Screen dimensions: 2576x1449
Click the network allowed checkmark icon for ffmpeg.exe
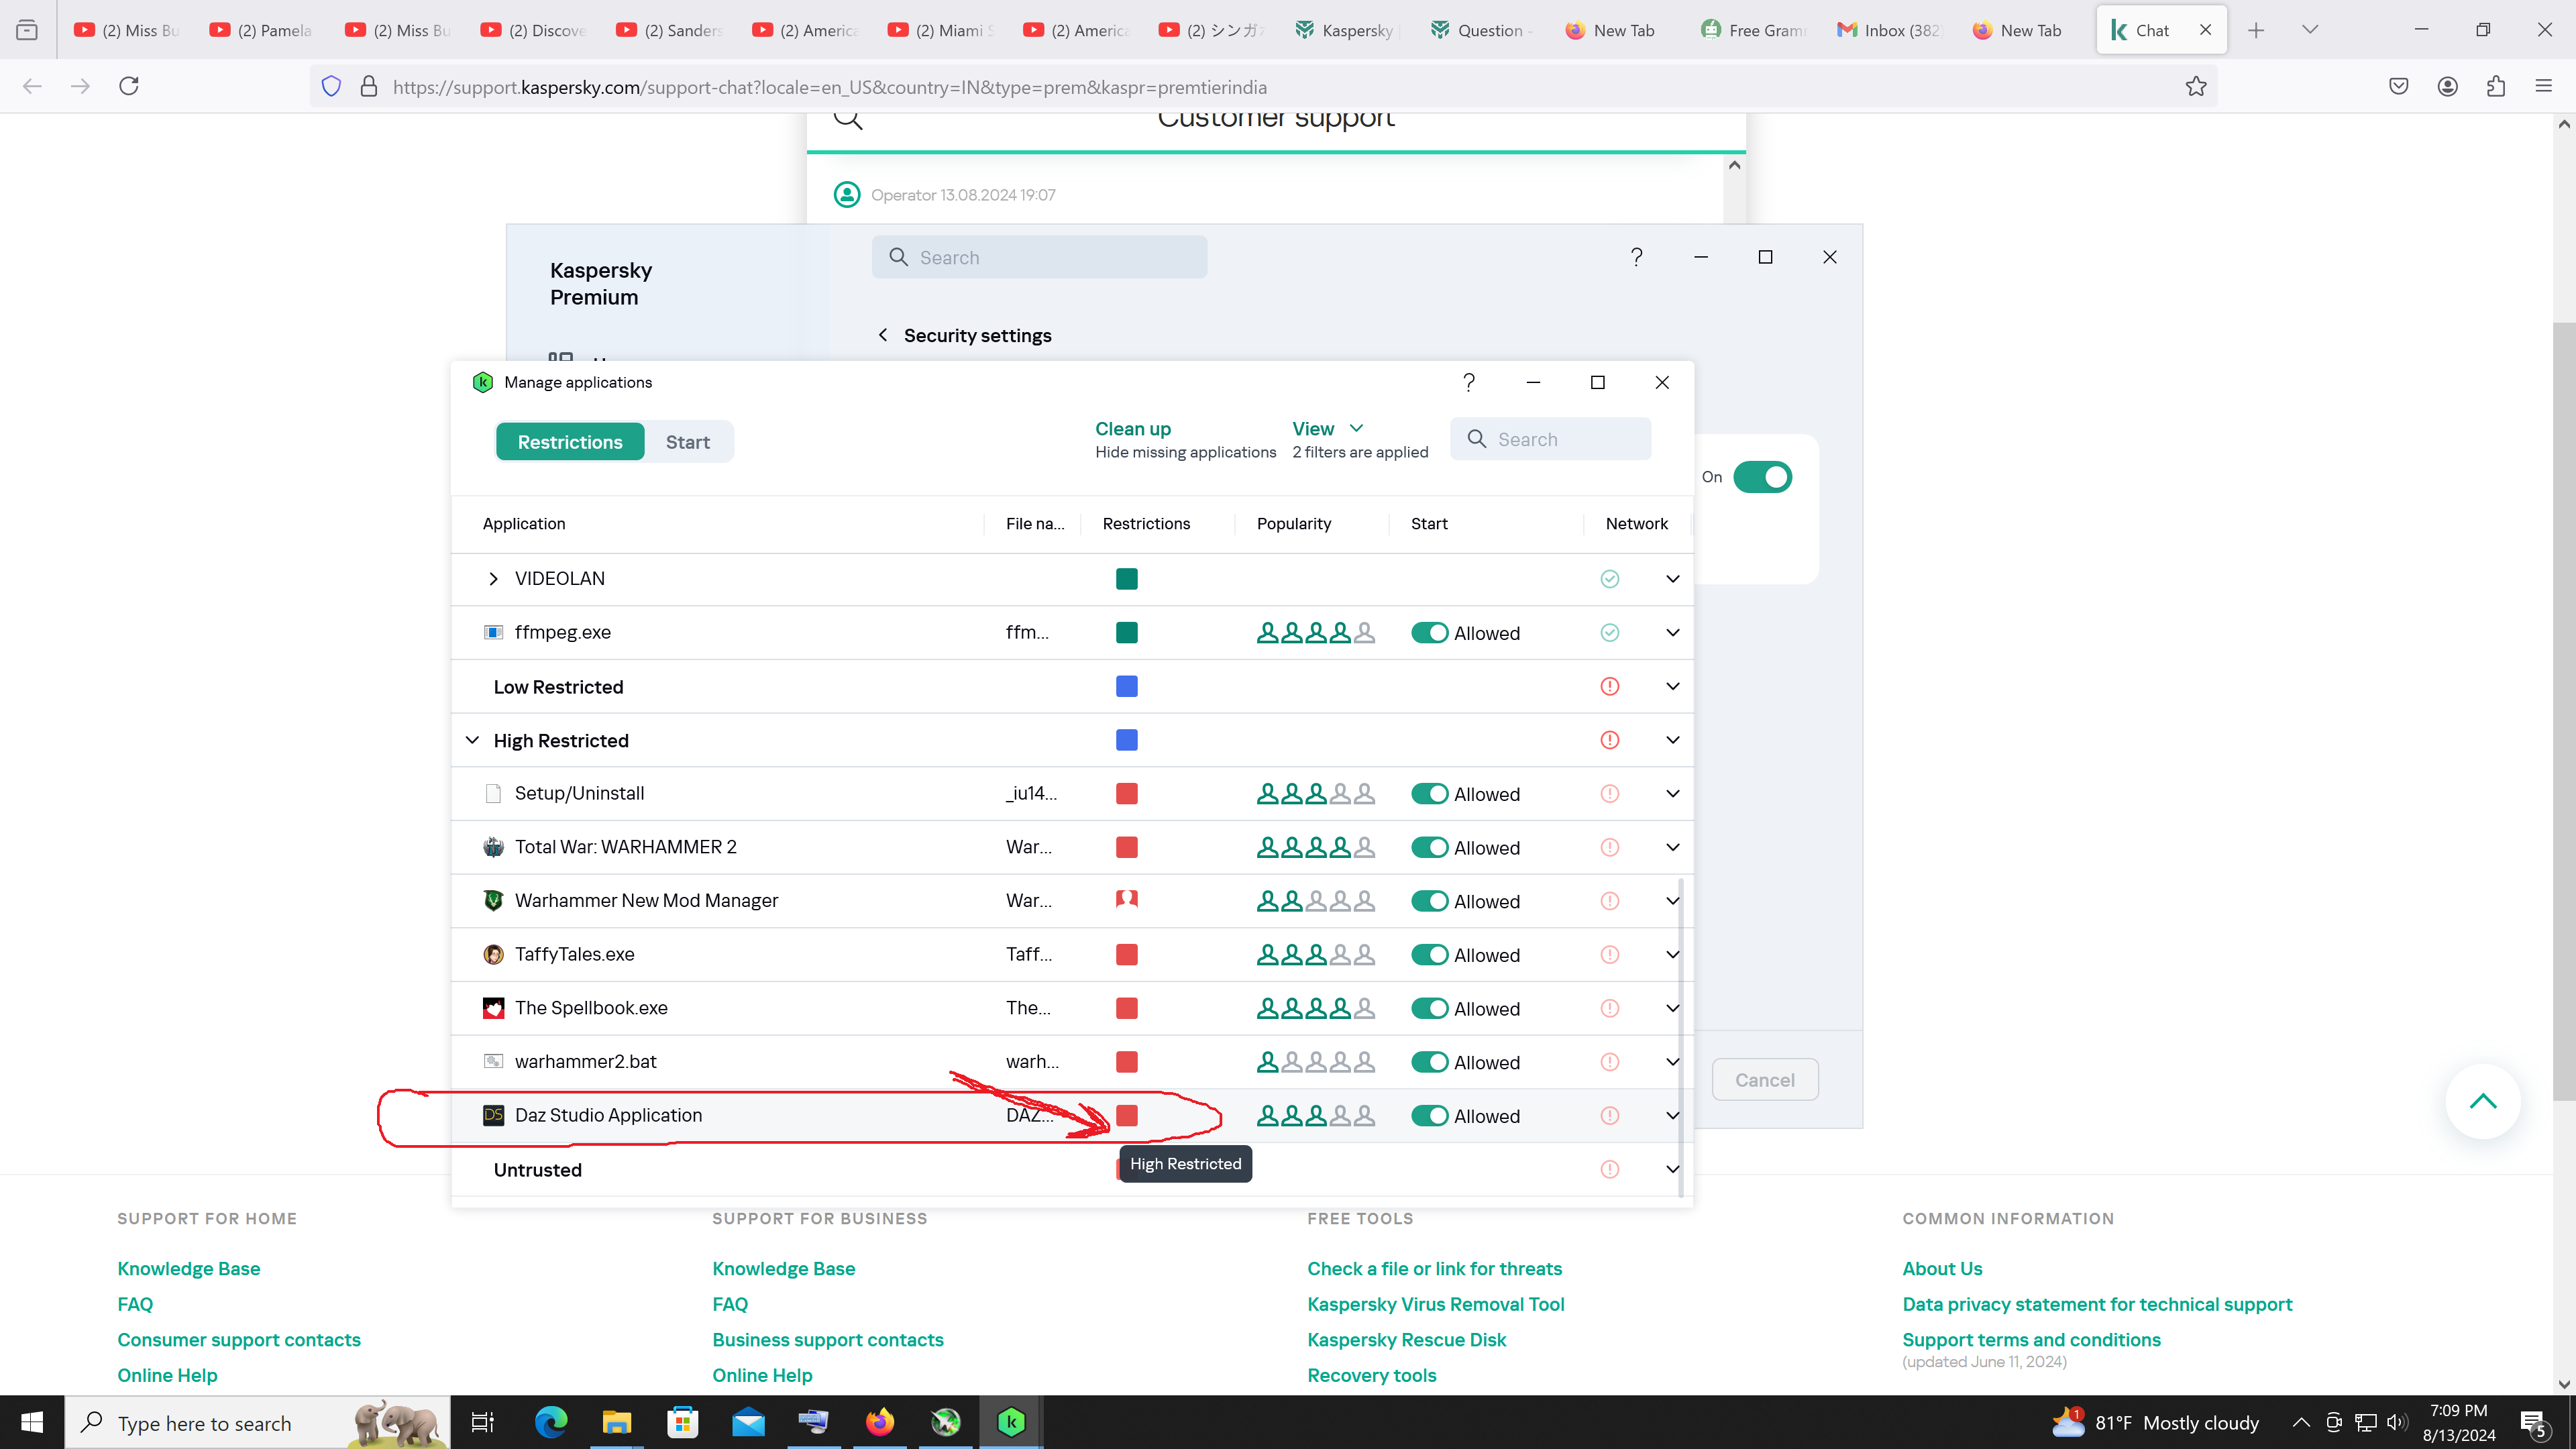click(x=1609, y=632)
